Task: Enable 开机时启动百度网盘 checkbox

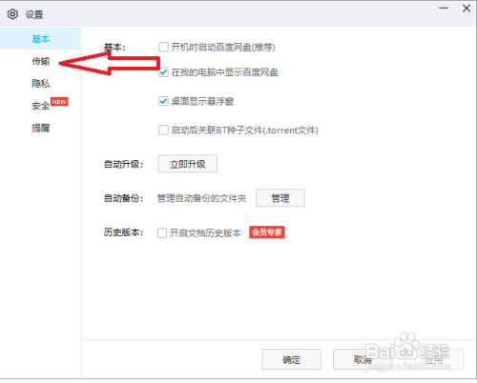Action: pos(163,47)
